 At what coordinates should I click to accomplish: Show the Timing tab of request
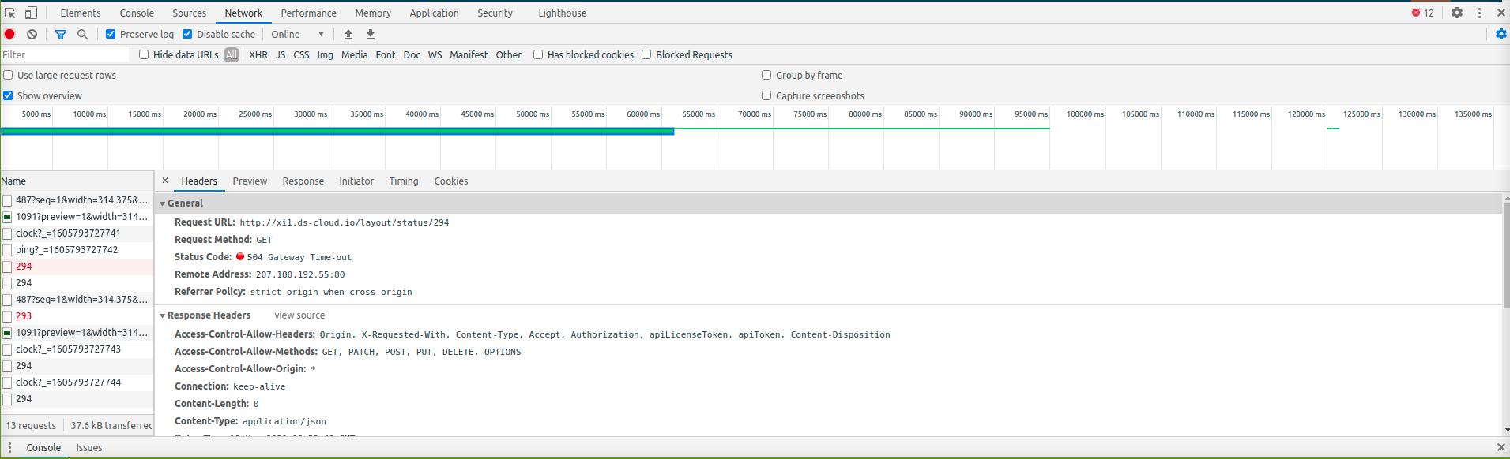click(x=404, y=181)
